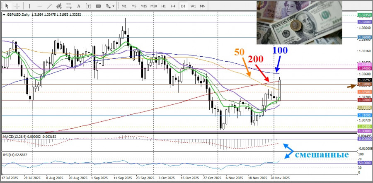
Task: Select the arrow cursor tool
Action: click(x=6, y=6)
